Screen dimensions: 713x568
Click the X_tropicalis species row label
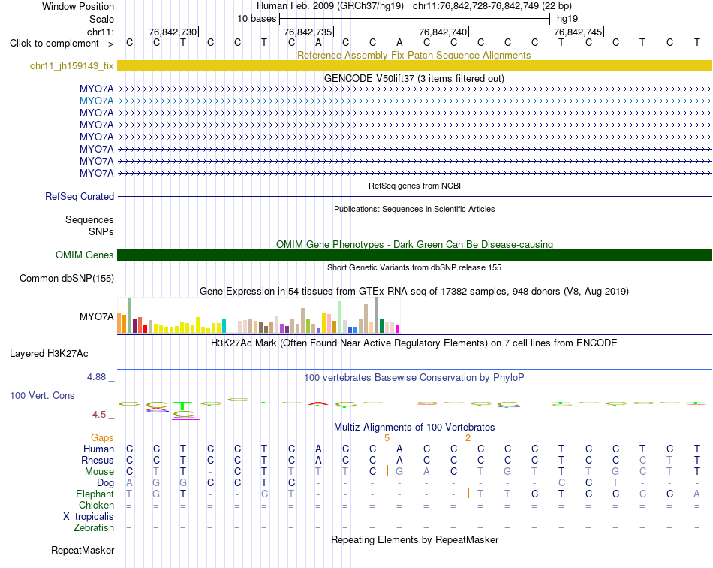click(89, 517)
